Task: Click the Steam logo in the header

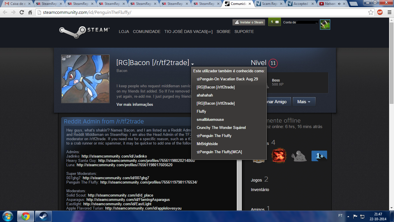Action: click(85, 32)
